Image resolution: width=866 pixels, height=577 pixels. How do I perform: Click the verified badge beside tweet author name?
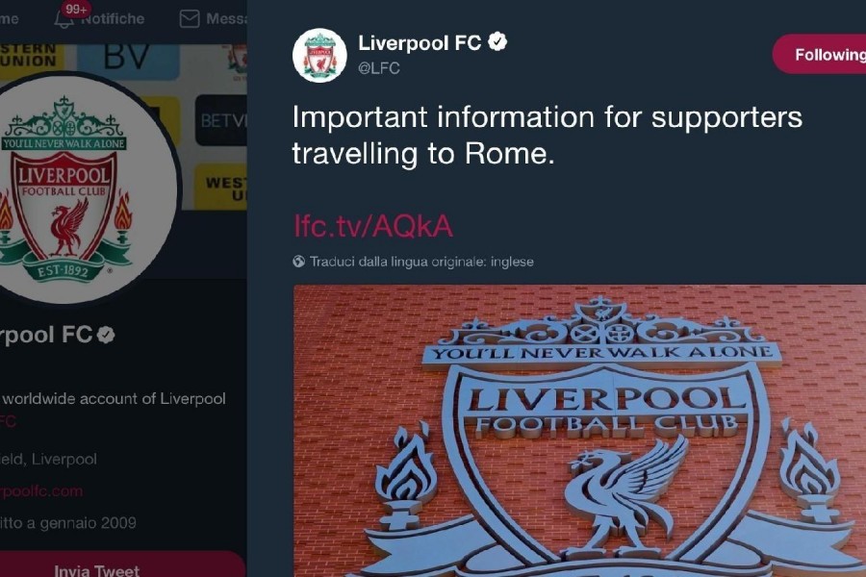(498, 42)
